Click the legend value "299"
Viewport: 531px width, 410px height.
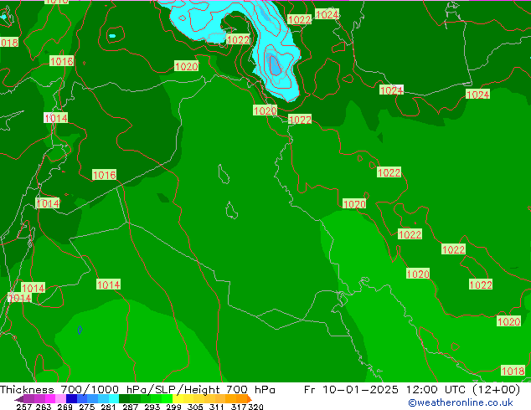click(x=173, y=407)
